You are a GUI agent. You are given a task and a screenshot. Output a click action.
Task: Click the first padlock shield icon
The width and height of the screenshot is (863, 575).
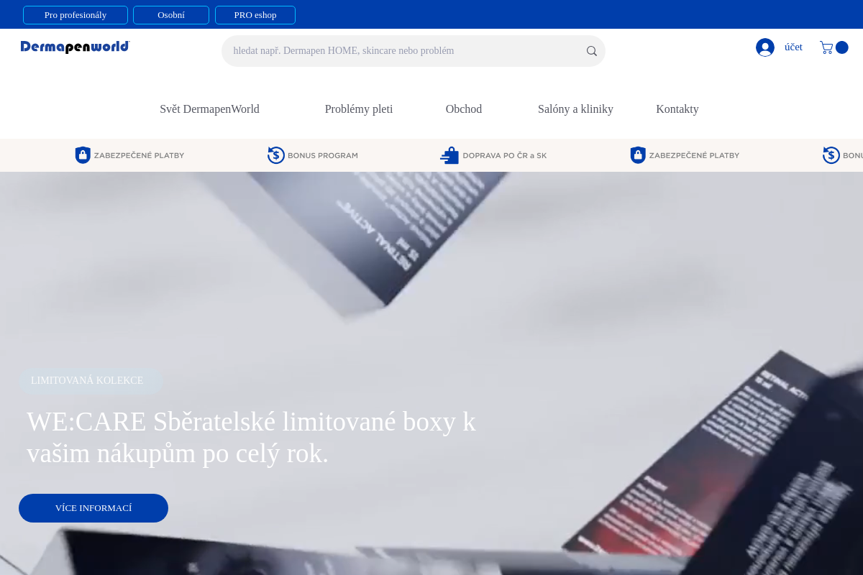click(x=83, y=155)
